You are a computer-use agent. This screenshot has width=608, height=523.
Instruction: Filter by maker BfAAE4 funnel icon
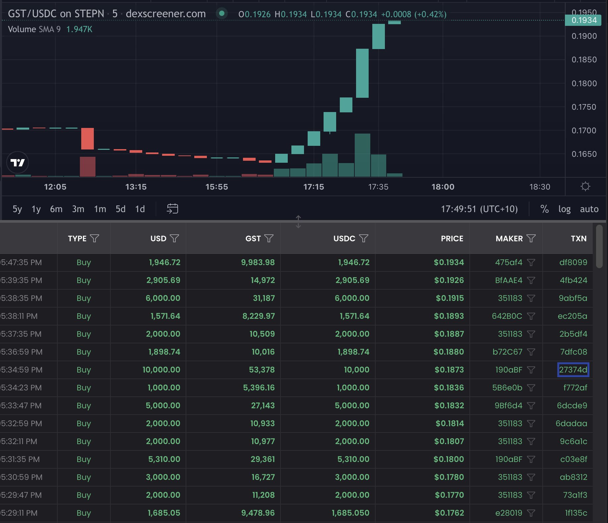click(x=531, y=280)
